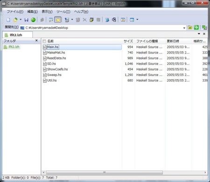
Task: Toggle the highlighted folder view toolbar button
Action: click(58, 20)
